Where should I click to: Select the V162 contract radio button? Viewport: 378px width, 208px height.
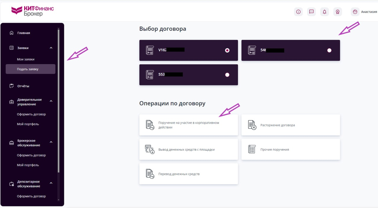[x=227, y=50]
